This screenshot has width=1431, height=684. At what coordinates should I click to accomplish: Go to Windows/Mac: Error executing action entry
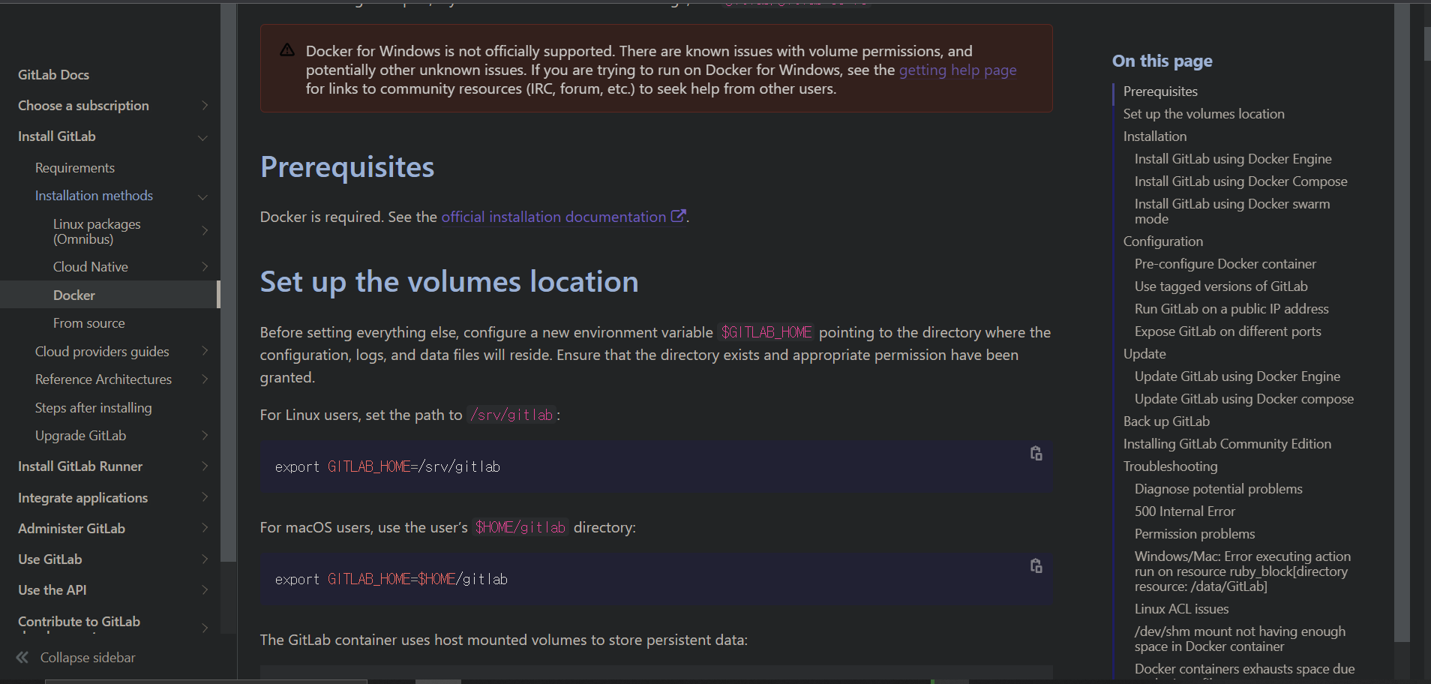(x=1243, y=571)
